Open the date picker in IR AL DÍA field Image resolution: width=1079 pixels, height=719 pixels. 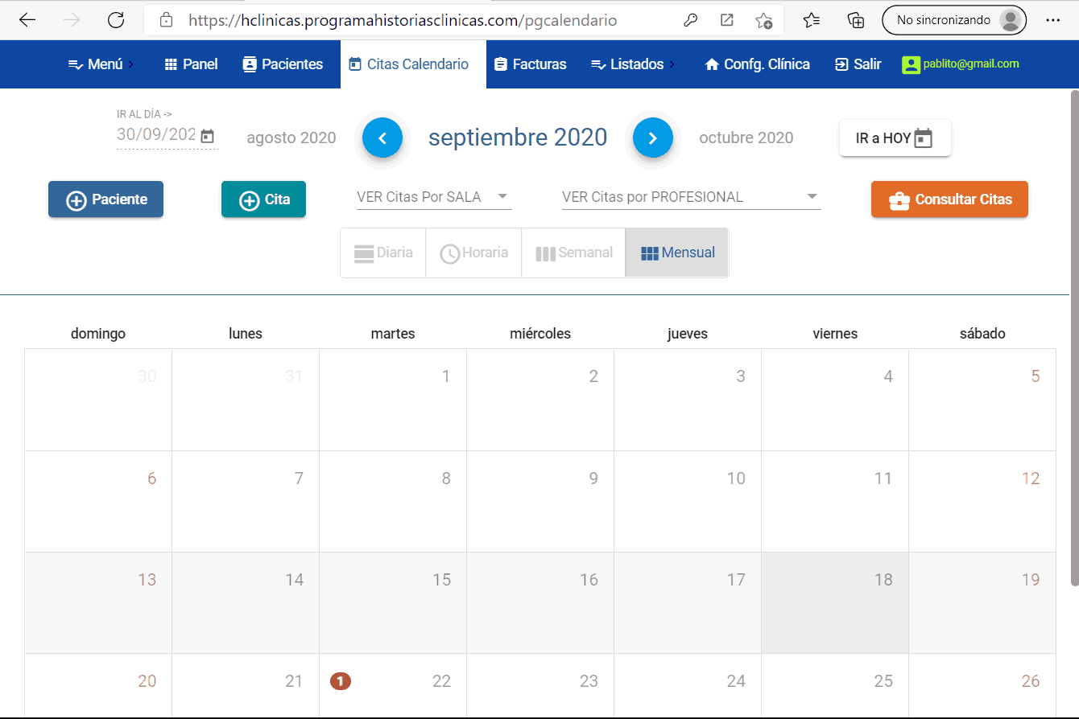pos(206,135)
